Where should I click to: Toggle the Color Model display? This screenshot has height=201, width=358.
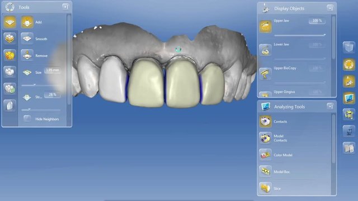tap(265, 155)
